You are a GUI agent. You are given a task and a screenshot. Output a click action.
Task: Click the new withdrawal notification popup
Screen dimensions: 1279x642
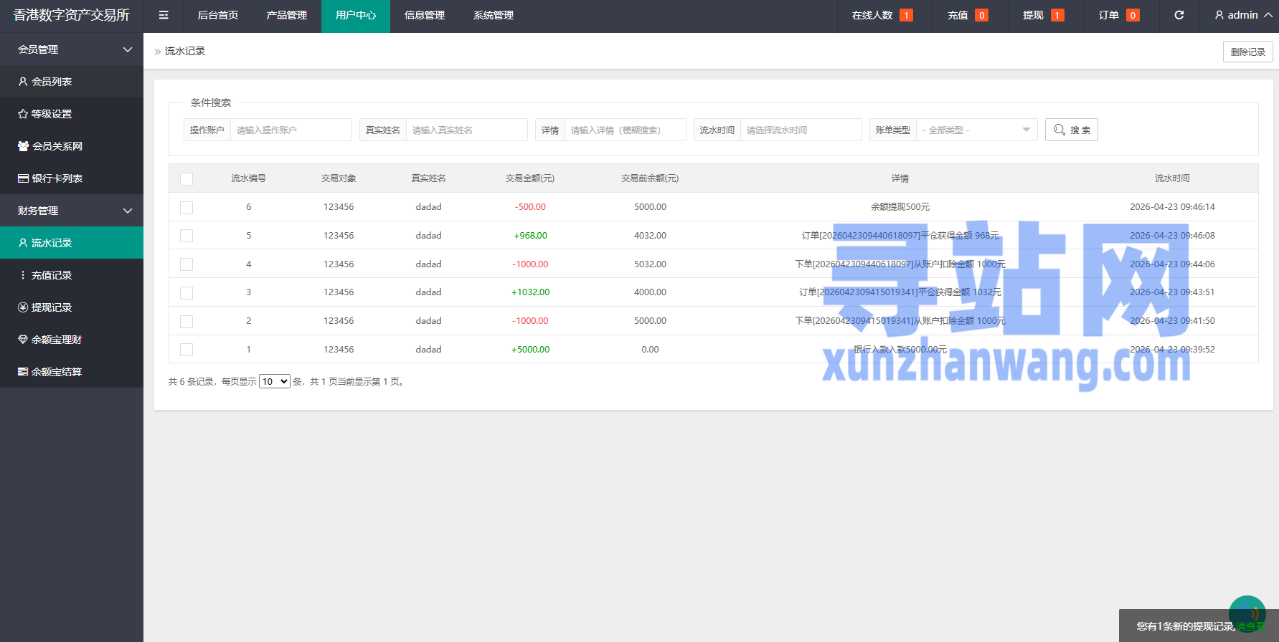click(1199, 626)
